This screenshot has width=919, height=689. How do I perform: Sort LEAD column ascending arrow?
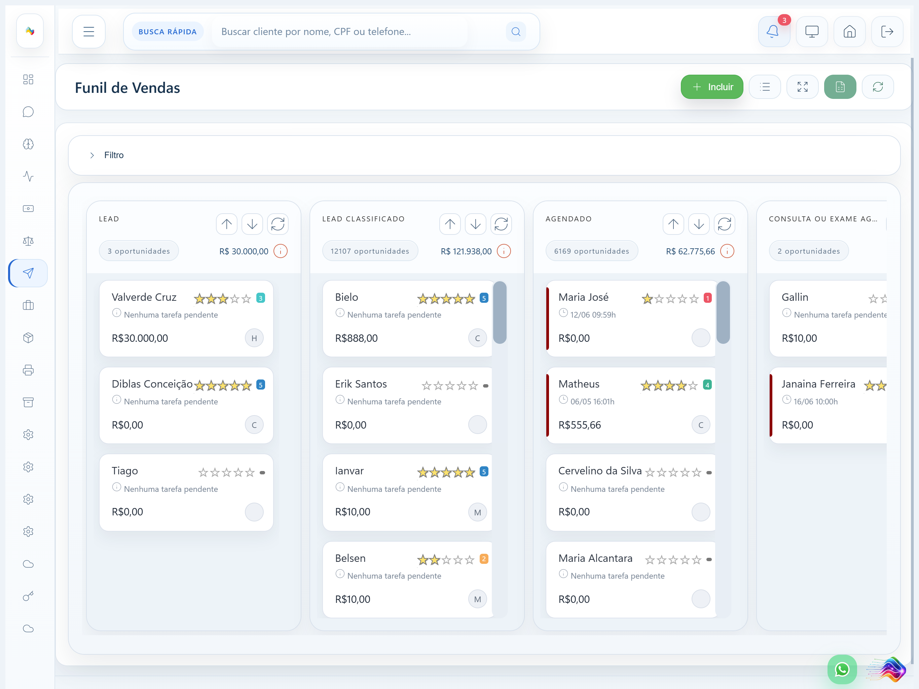226,224
